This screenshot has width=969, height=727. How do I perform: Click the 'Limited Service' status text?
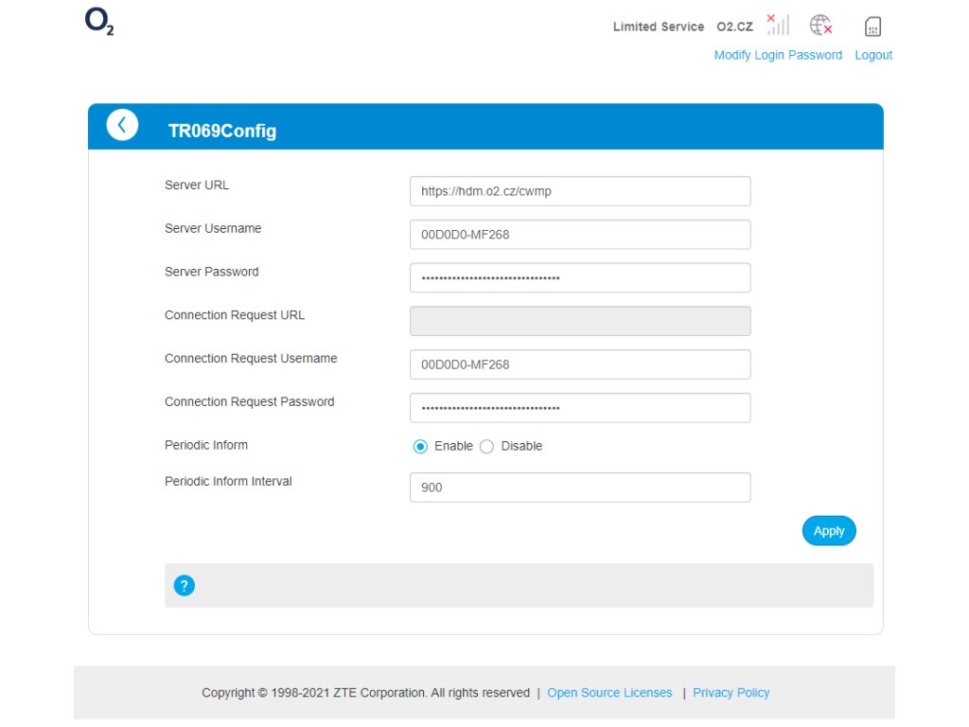click(x=659, y=27)
